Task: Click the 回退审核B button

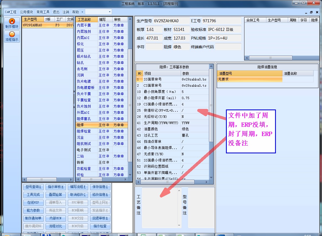Action: [100, 218]
